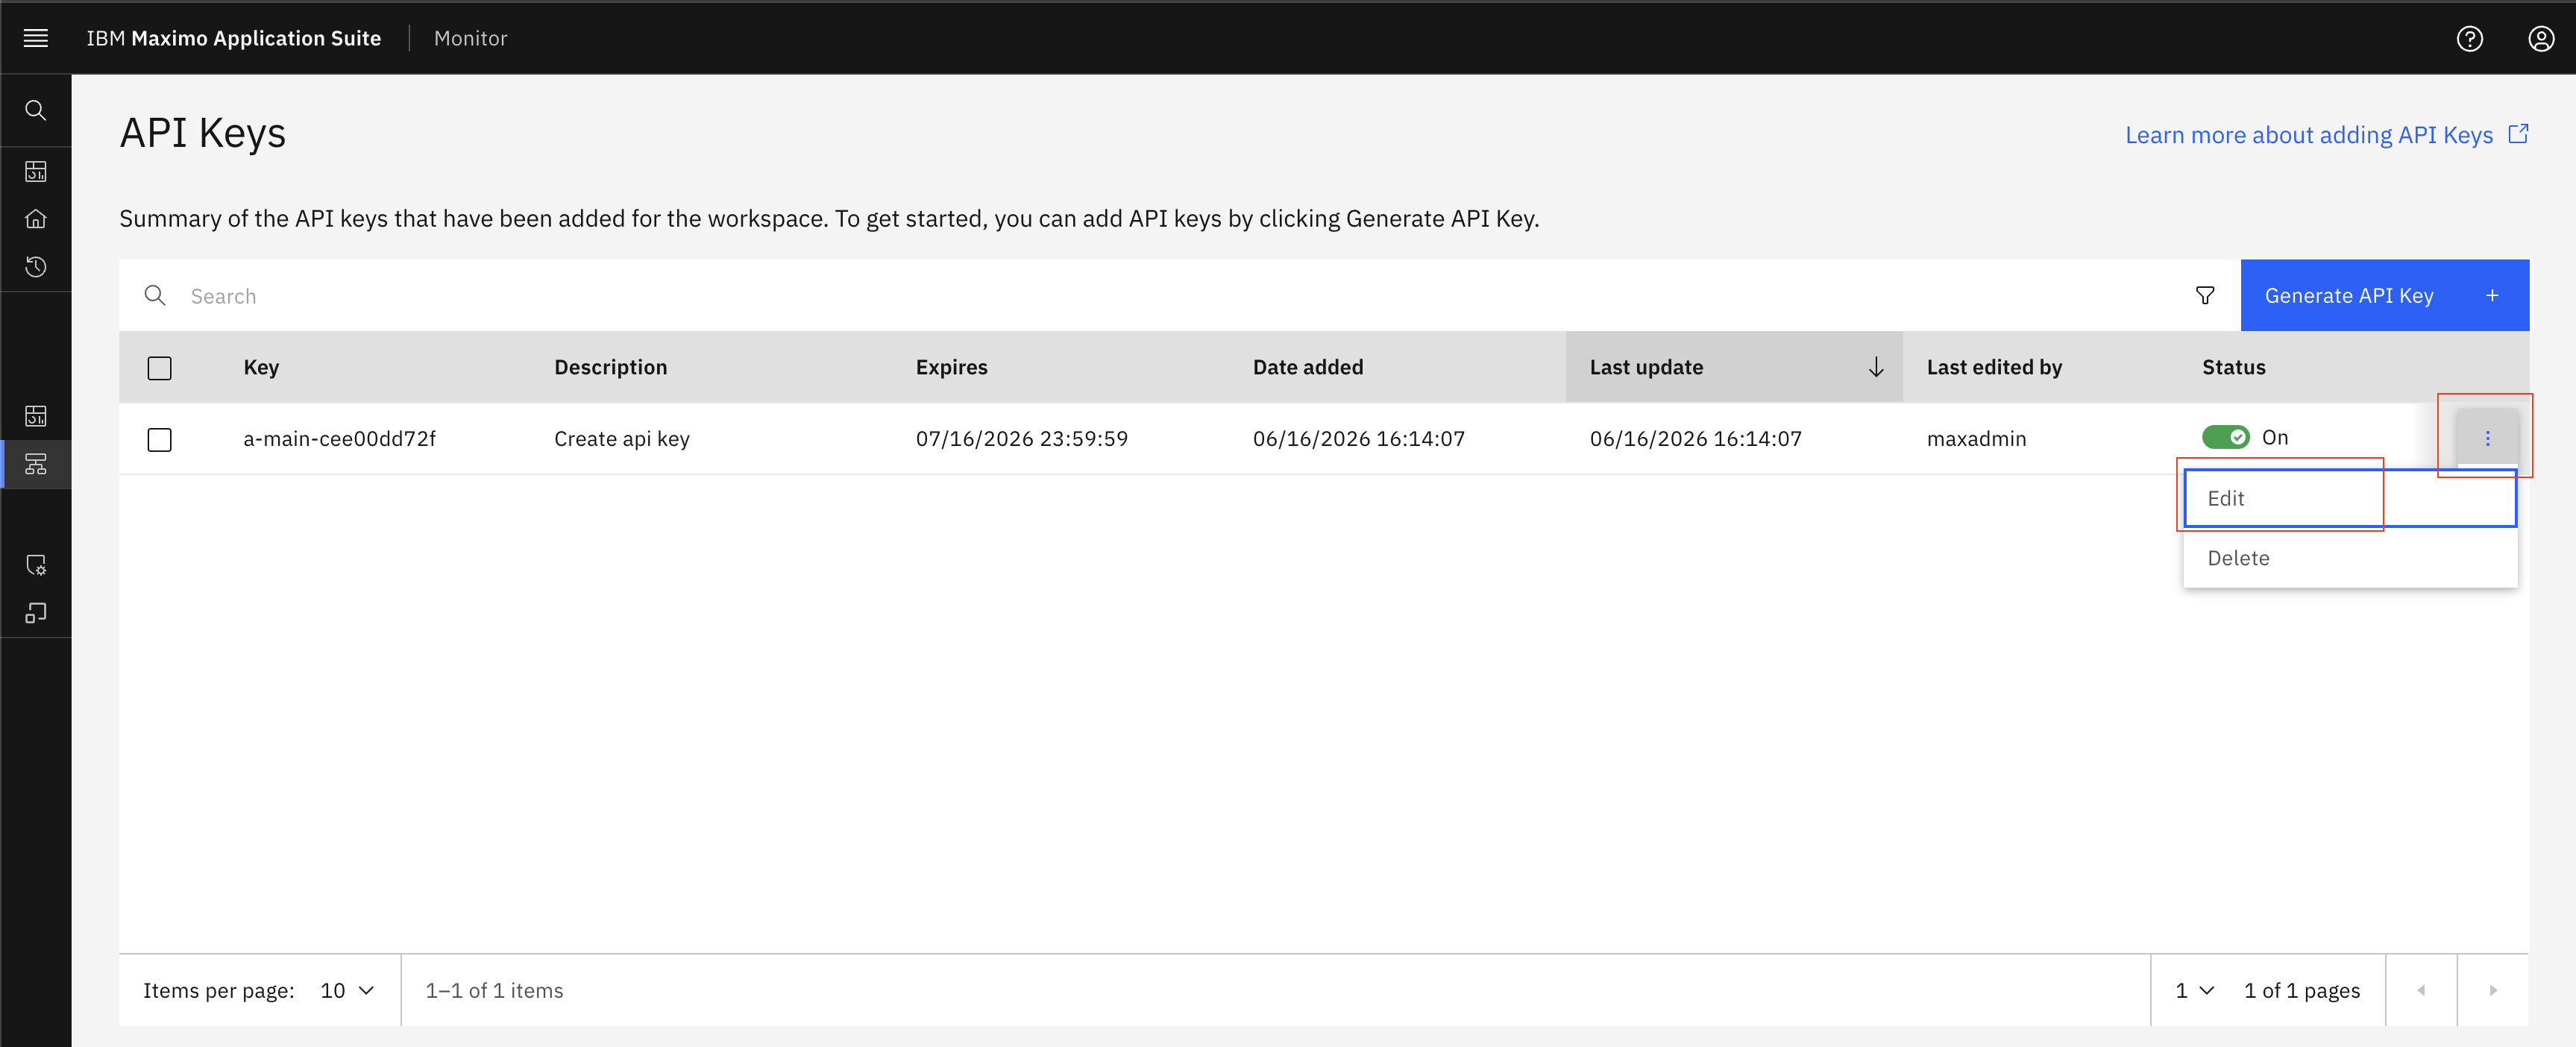Sort by the Date added column header
Viewport: 2576px width, 1047px height.
pos(1307,367)
